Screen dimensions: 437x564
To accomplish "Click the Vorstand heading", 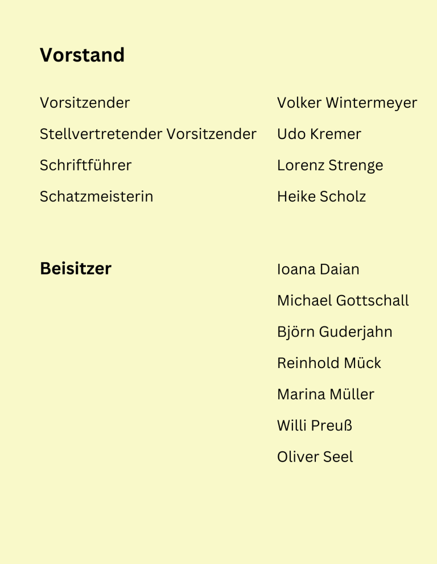I will pyautogui.click(x=82, y=55).
